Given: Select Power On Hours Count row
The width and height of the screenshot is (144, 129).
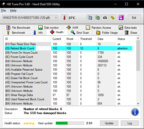Looking at the screenshot, I should coord(69,53).
